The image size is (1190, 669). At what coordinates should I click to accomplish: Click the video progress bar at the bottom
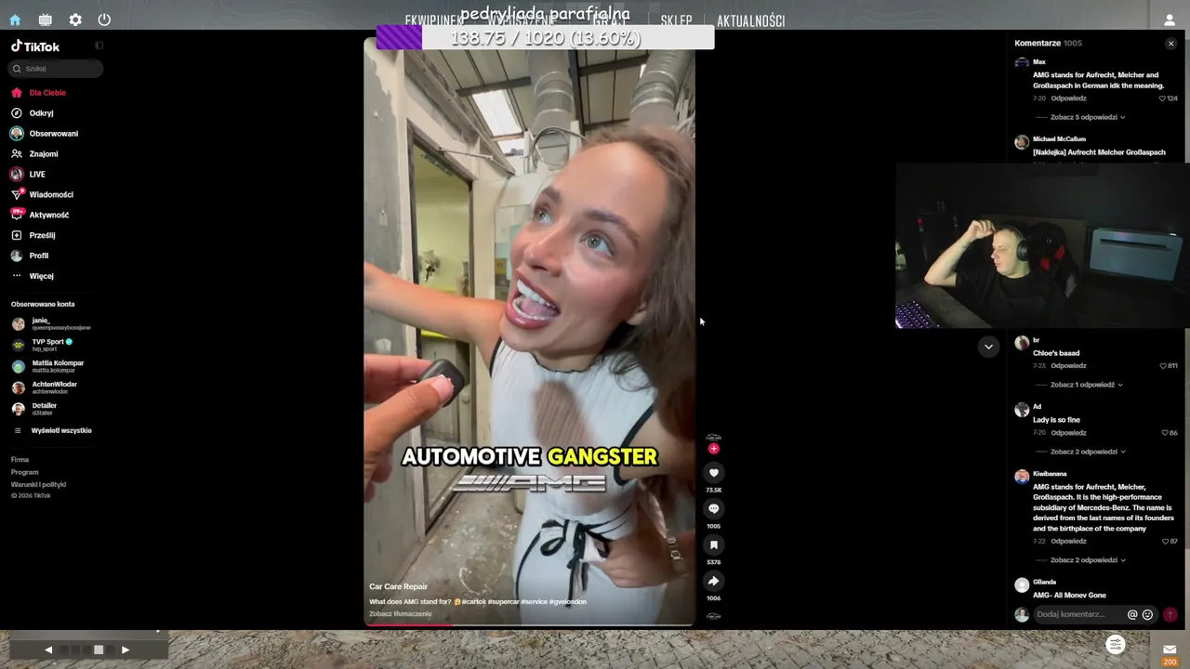[529, 625]
